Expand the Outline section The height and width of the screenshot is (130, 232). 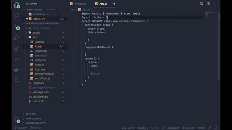point(30,114)
